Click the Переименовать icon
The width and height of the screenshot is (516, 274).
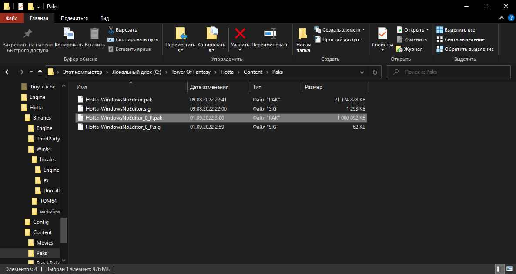click(x=270, y=33)
